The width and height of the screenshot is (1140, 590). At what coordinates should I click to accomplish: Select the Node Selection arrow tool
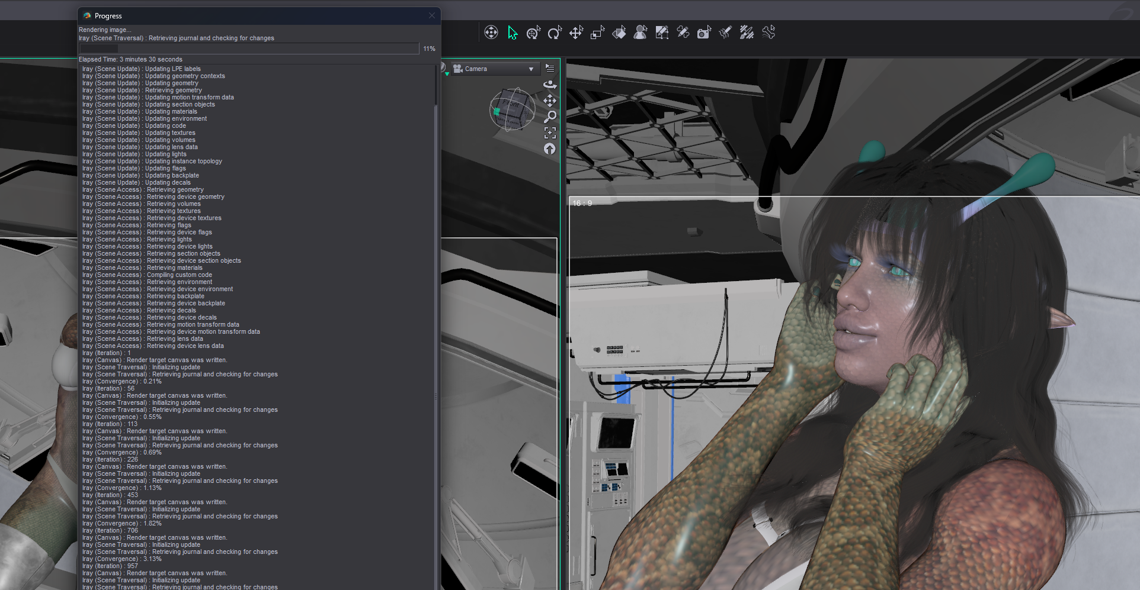coord(513,33)
